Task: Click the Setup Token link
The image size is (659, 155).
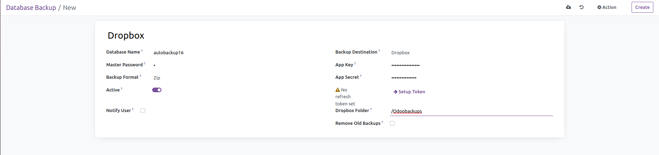Action: (409, 92)
